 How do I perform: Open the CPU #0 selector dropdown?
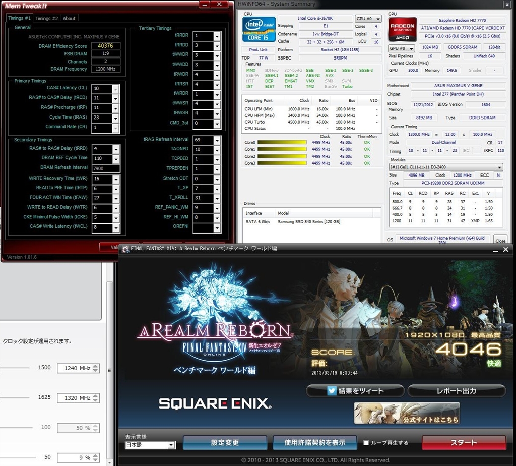click(x=368, y=19)
